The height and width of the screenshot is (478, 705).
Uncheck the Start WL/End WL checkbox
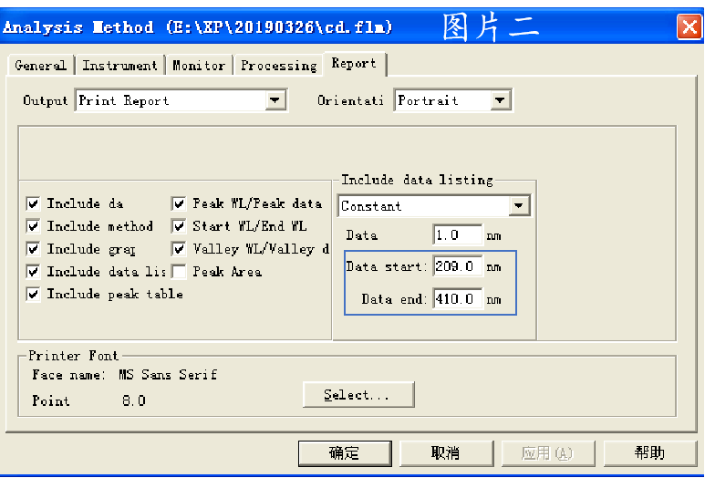coord(179,226)
